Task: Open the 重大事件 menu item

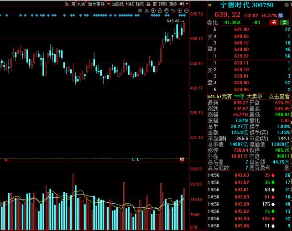Action: (x=96, y=4)
